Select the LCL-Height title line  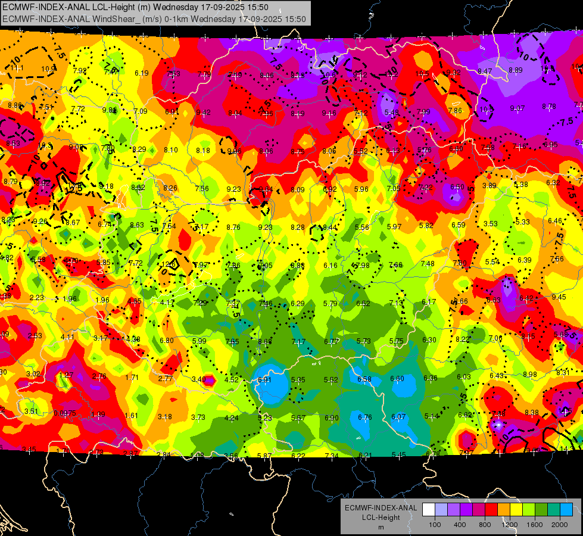(x=135, y=7)
